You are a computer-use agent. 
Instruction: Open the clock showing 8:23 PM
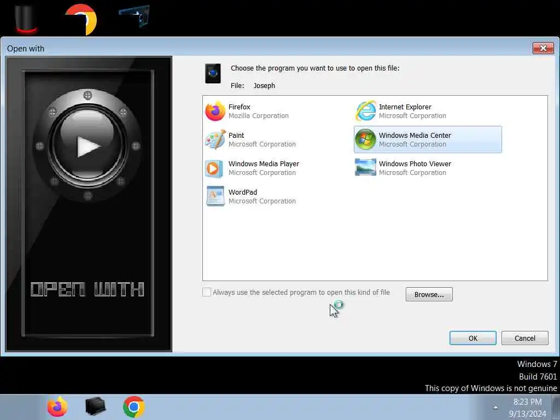[527, 402]
